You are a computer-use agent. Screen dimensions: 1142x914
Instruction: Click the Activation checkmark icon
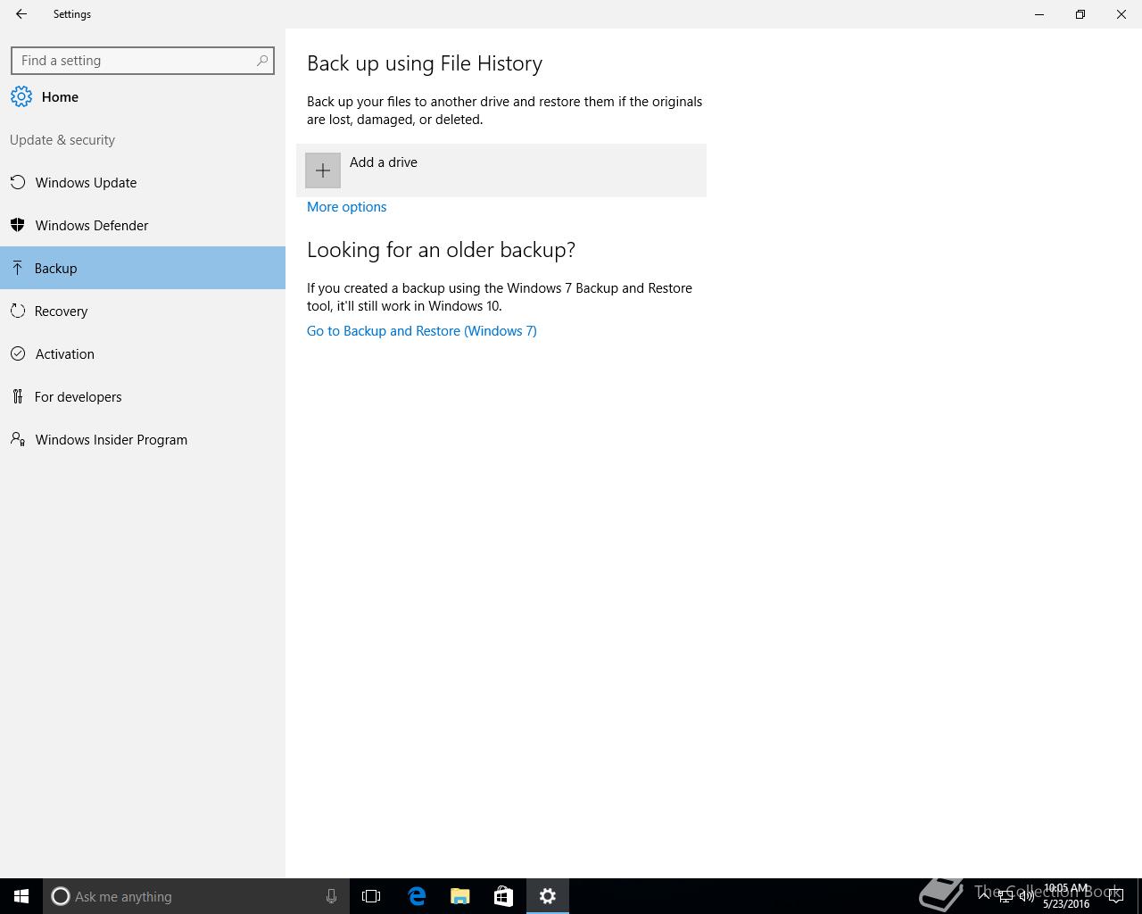pyautogui.click(x=18, y=354)
